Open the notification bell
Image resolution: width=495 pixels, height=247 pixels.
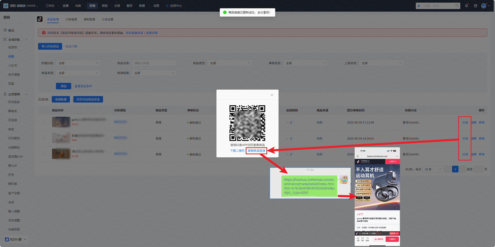pyautogui.click(x=467, y=5)
